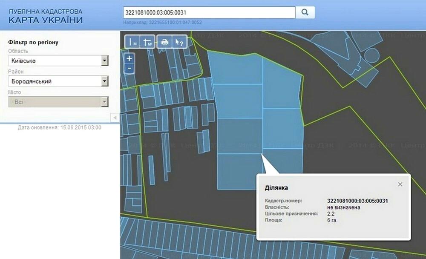This screenshot has width=426, height=259.
Task: Click the 6 га area value
Action: [332, 220]
